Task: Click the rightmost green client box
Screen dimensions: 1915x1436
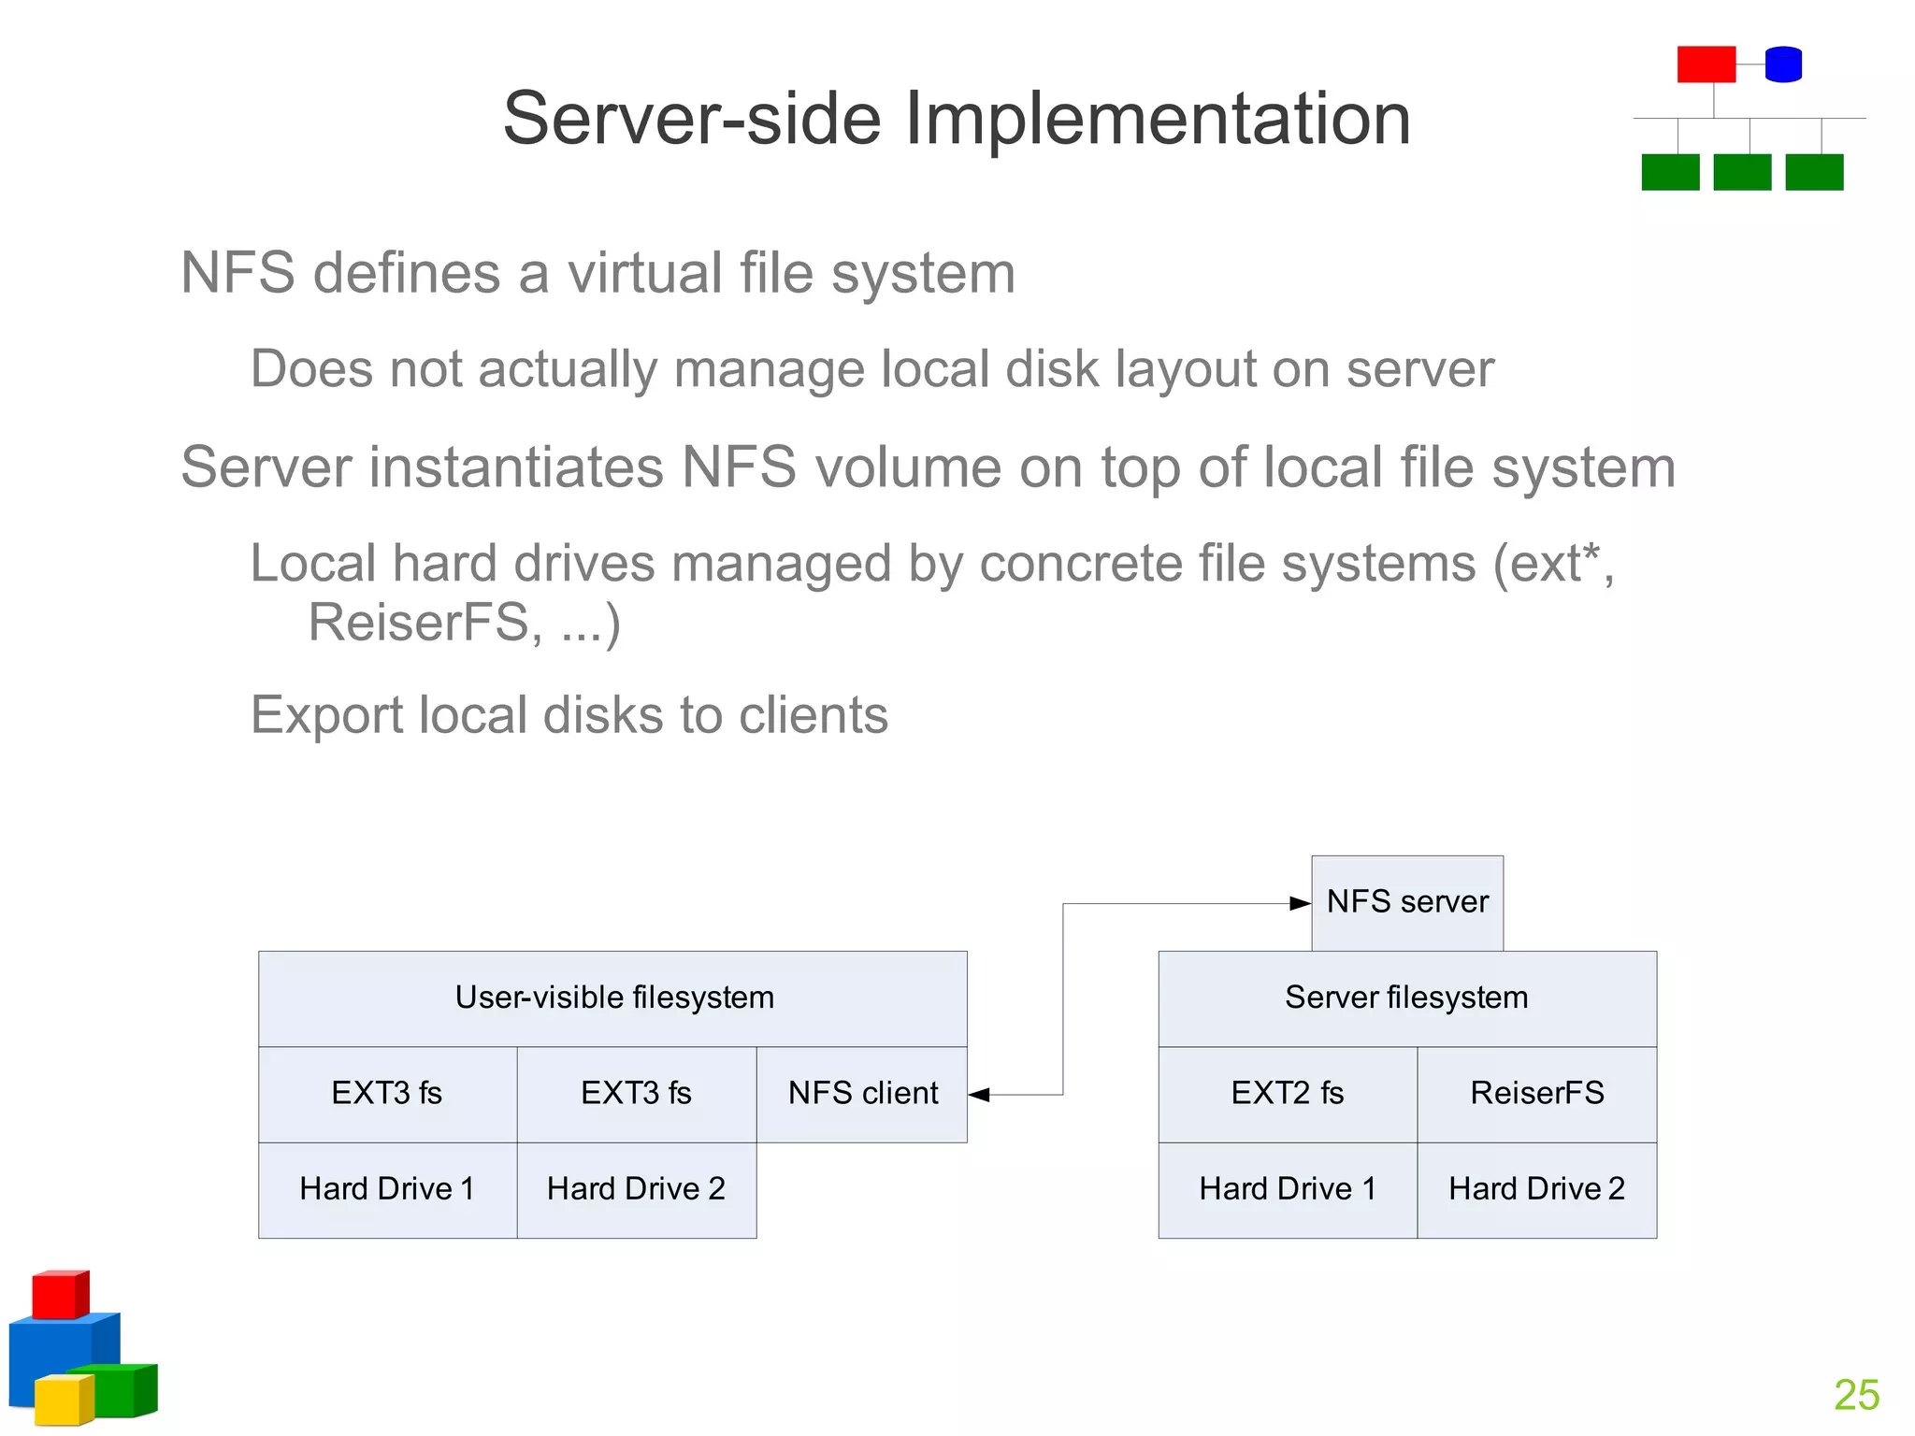Action: (x=1814, y=172)
